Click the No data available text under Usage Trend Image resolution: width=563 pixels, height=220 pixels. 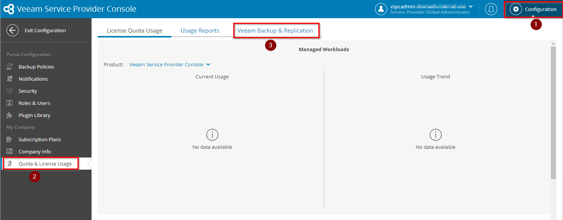pyautogui.click(x=435, y=147)
